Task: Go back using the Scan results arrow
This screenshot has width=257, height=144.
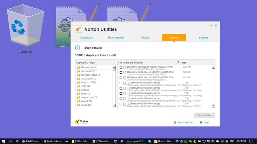Action: click(x=77, y=48)
